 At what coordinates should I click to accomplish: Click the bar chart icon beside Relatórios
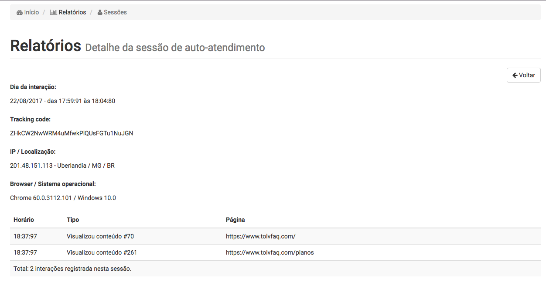pos(53,12)
